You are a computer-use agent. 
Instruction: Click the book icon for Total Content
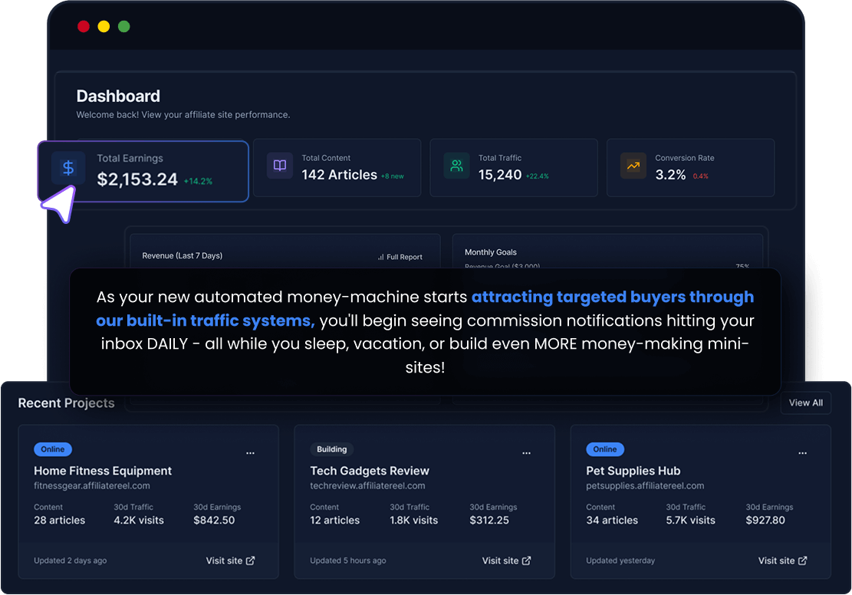(280, 166)
